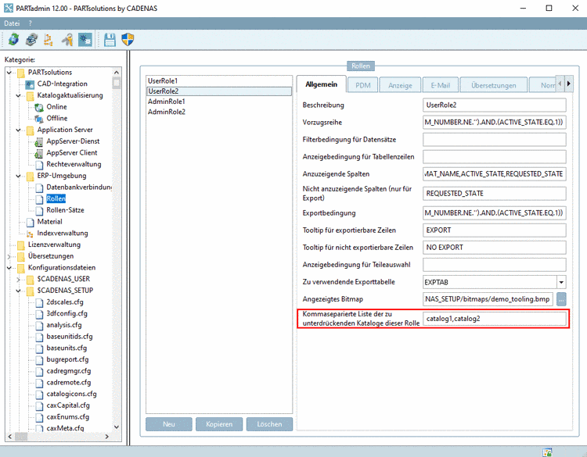Click the catalog update globe toolbar icon
This screenshot has width=587, height=457.
coord(13,40)
